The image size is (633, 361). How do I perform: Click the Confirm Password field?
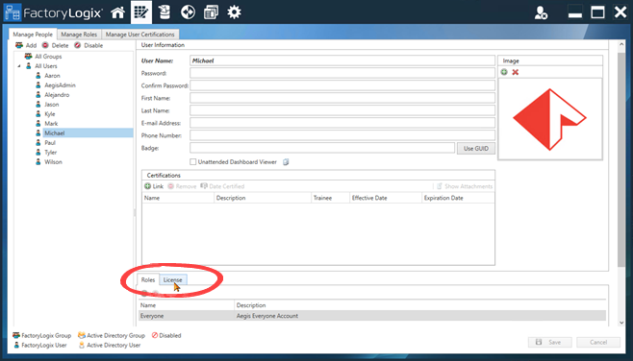click(x=342, y=85)
